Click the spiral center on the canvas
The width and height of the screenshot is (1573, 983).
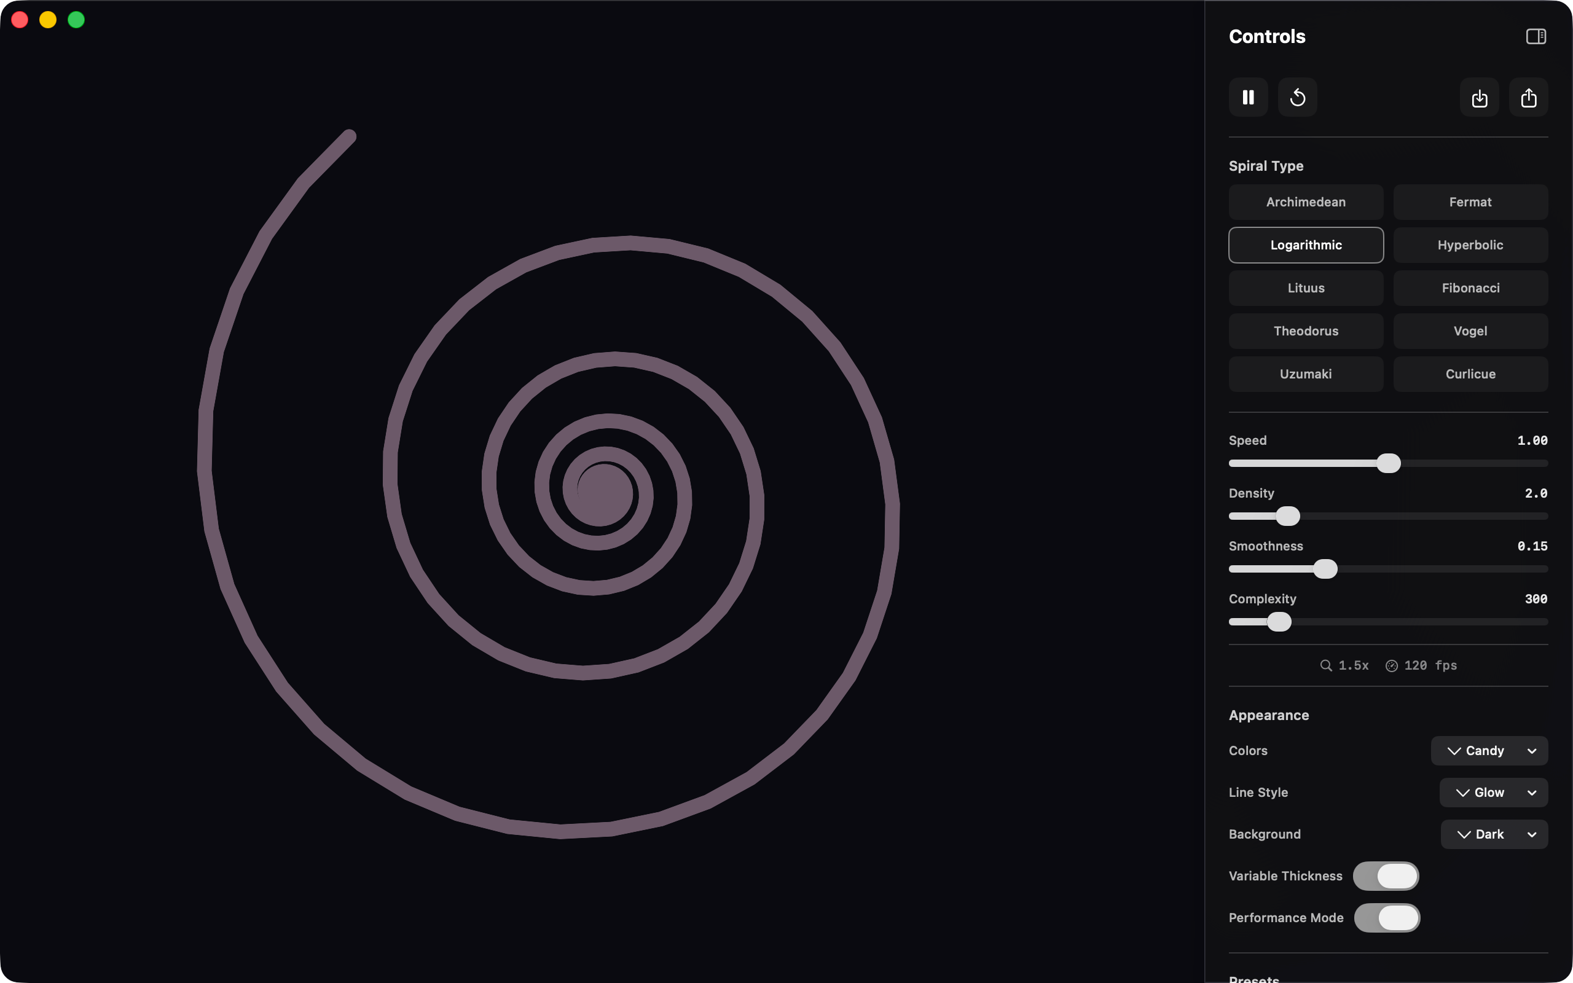click(x=604, y=494)
